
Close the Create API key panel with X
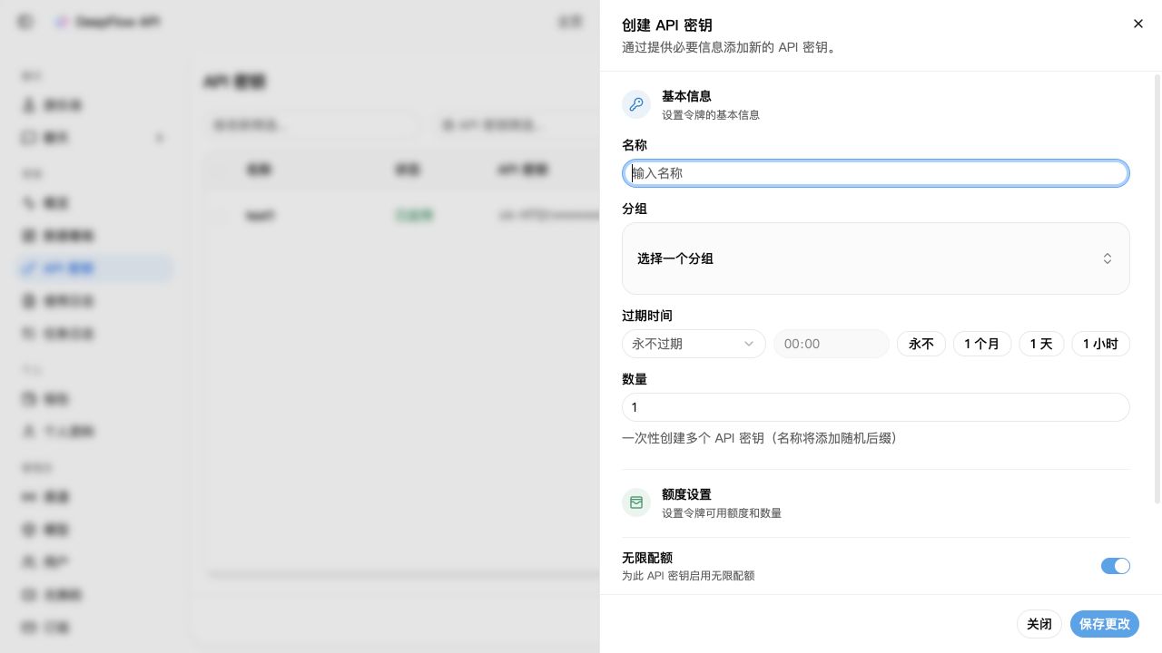coord(1137,24)
